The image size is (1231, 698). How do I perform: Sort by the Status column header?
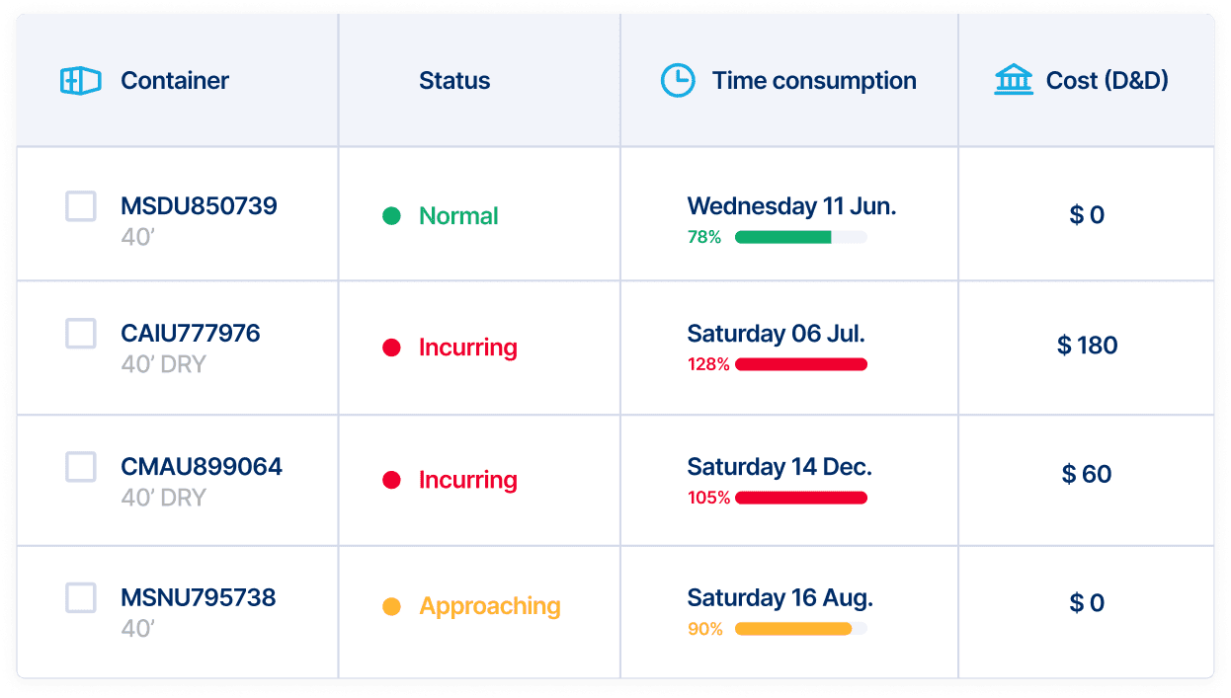click(454, 81)
